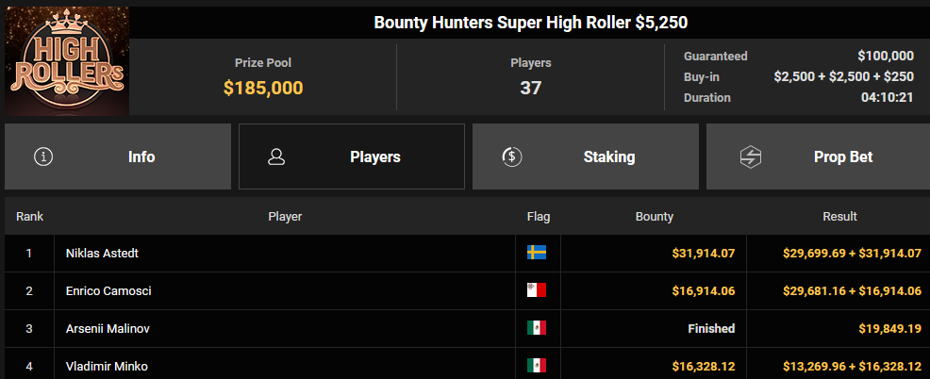Screen dimensions: 930x379
Task: Click the Malta flag for Enrico Camosci
Action: point(536,290)
